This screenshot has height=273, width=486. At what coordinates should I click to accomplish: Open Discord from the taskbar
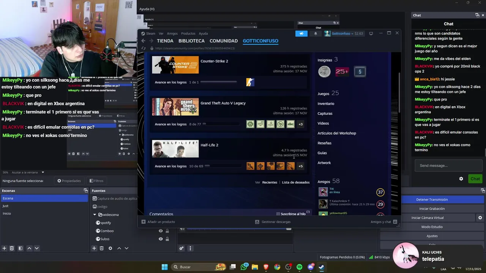tap(310, 267)
